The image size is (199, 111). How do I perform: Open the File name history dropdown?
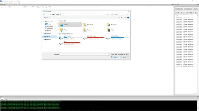point(109,54)
